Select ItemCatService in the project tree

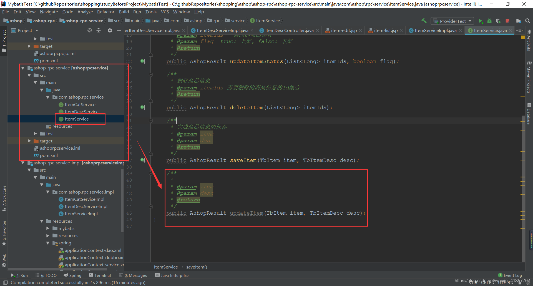point(80,105)
